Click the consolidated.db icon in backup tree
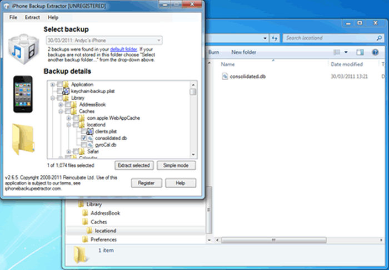The height and width of the screenshot is (270, 389). (x=90, y=139)
